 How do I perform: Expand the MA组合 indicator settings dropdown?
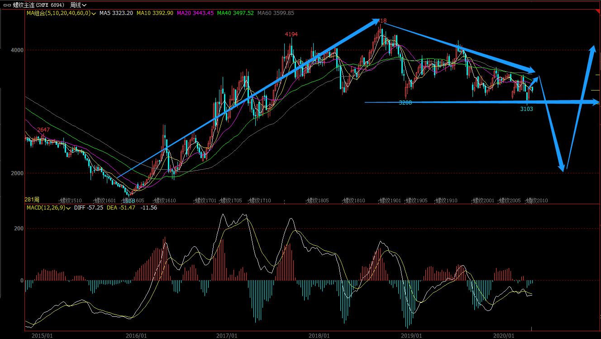click(x=94, y=14)
